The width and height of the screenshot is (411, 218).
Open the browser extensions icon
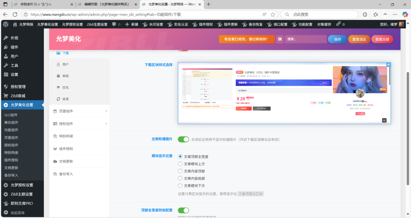pos(365,15)
